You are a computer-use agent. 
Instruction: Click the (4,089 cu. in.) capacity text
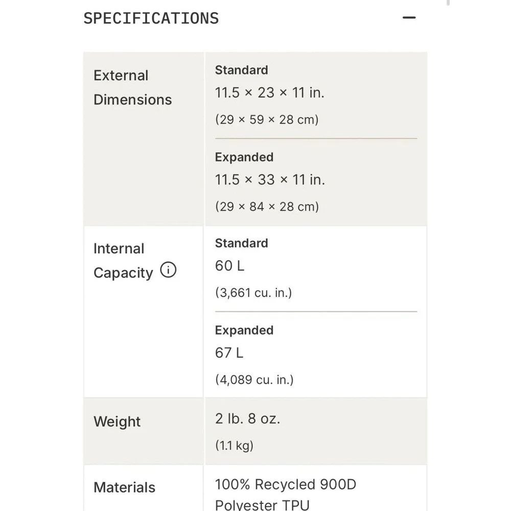click(x=254, y=380)
